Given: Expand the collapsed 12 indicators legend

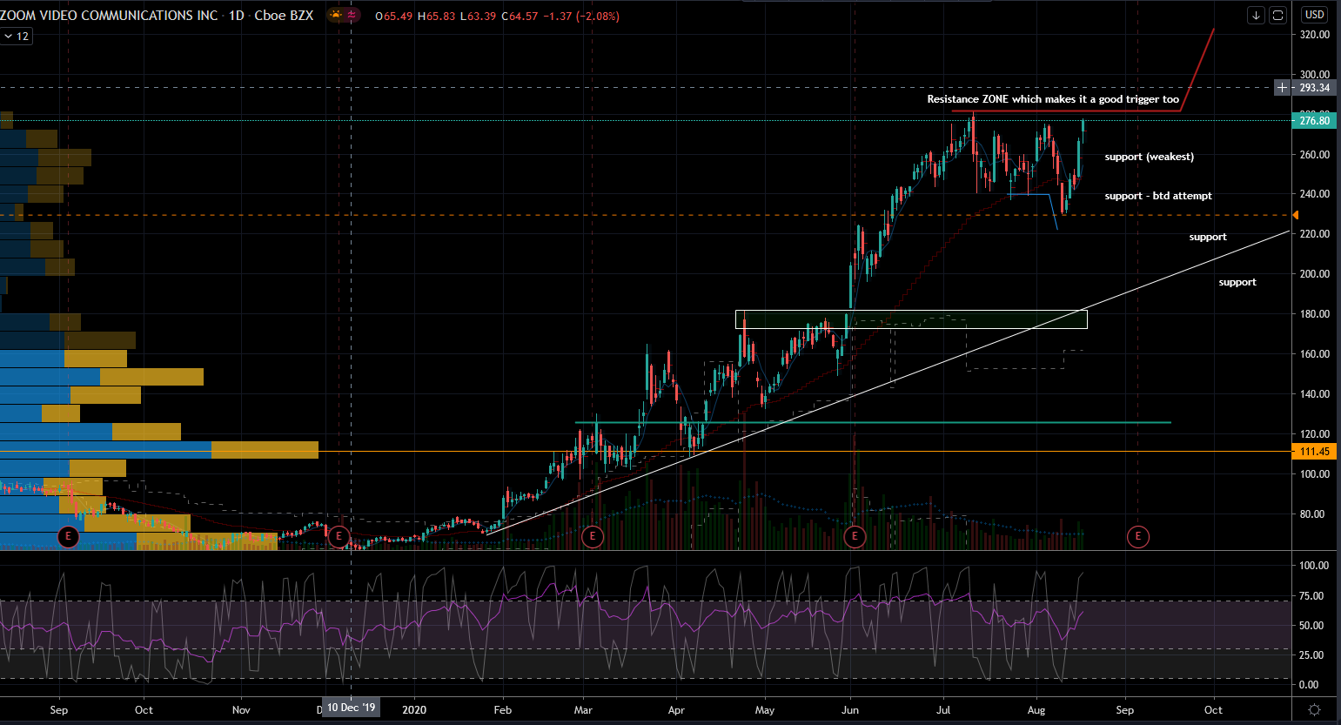Looking at the screenshot, I should 17,37.
